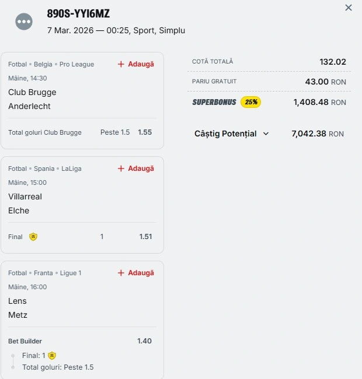Click the yellow 25% Superbonus badge
The width and height of the screenshot is (362, 379).
251,102
